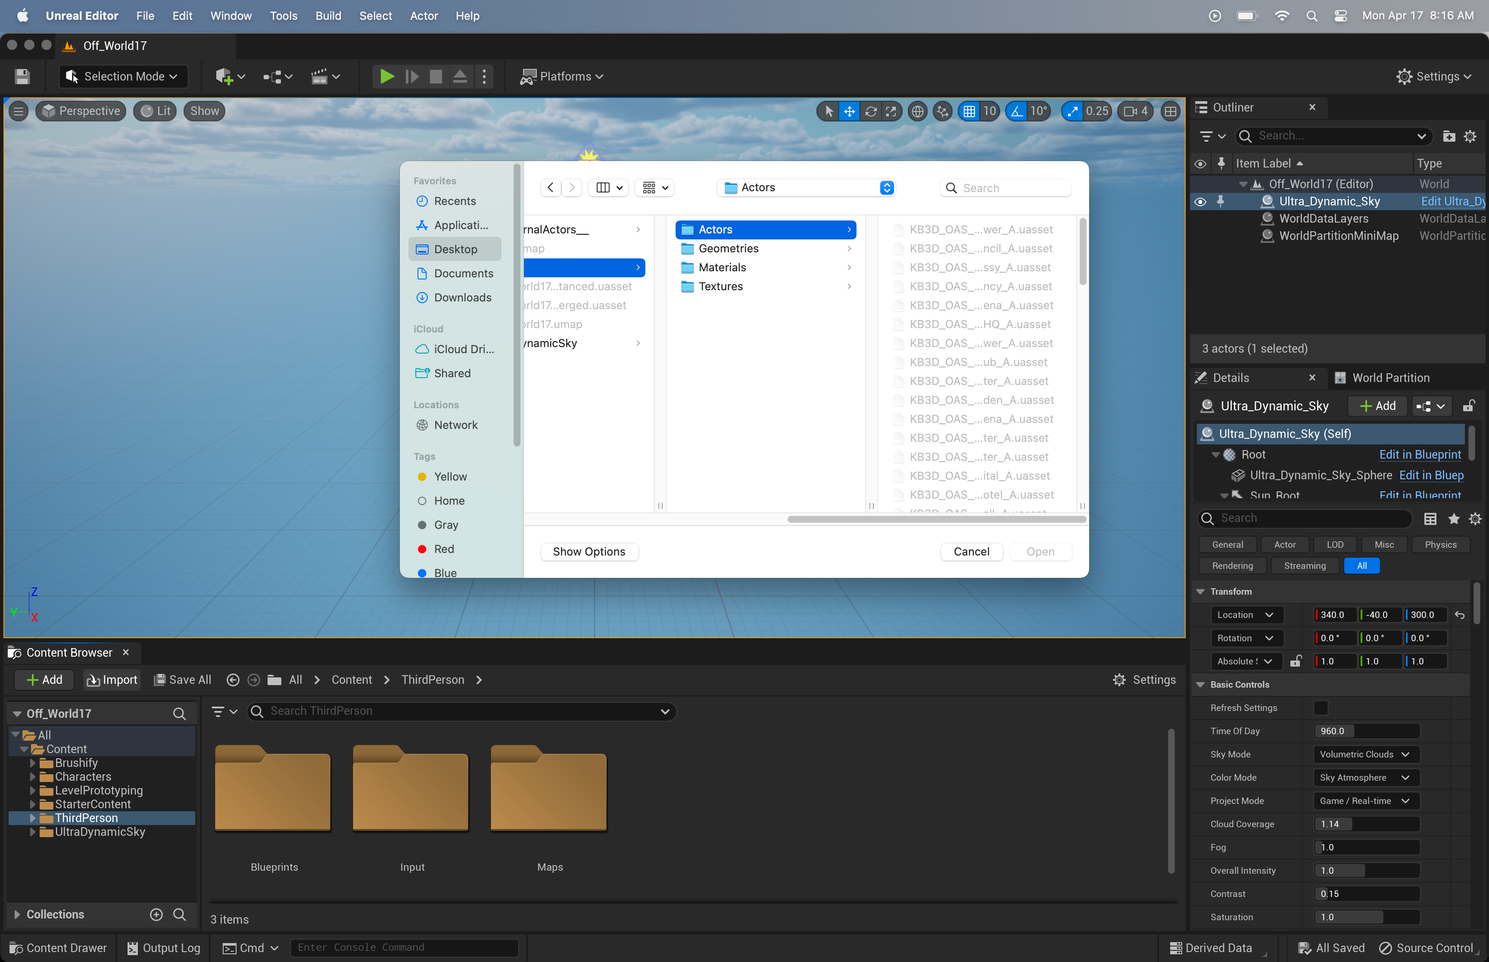Click Edit in Blueprint link for Root

click(x=1420, y=455)
